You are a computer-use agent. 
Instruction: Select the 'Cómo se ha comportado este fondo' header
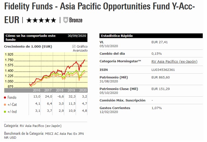point(30,38)
